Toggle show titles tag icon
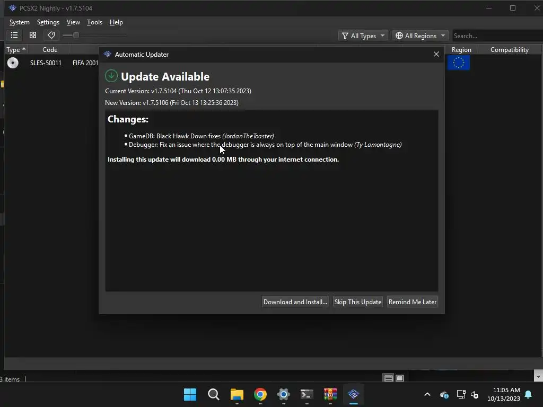Viewport: 543px width, 407px height. [x=51, y=36]
